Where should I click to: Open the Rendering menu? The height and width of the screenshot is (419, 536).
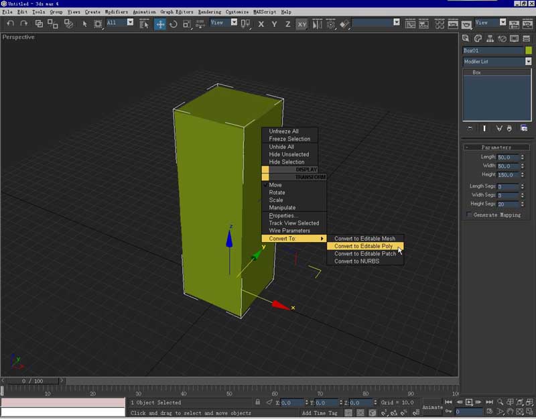210,12
